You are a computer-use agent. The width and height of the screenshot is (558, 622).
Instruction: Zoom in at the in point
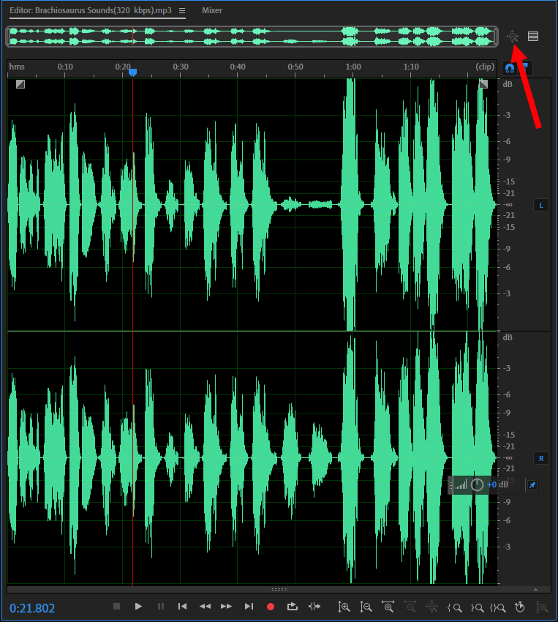pyautogui.click(x=454, y=607)
